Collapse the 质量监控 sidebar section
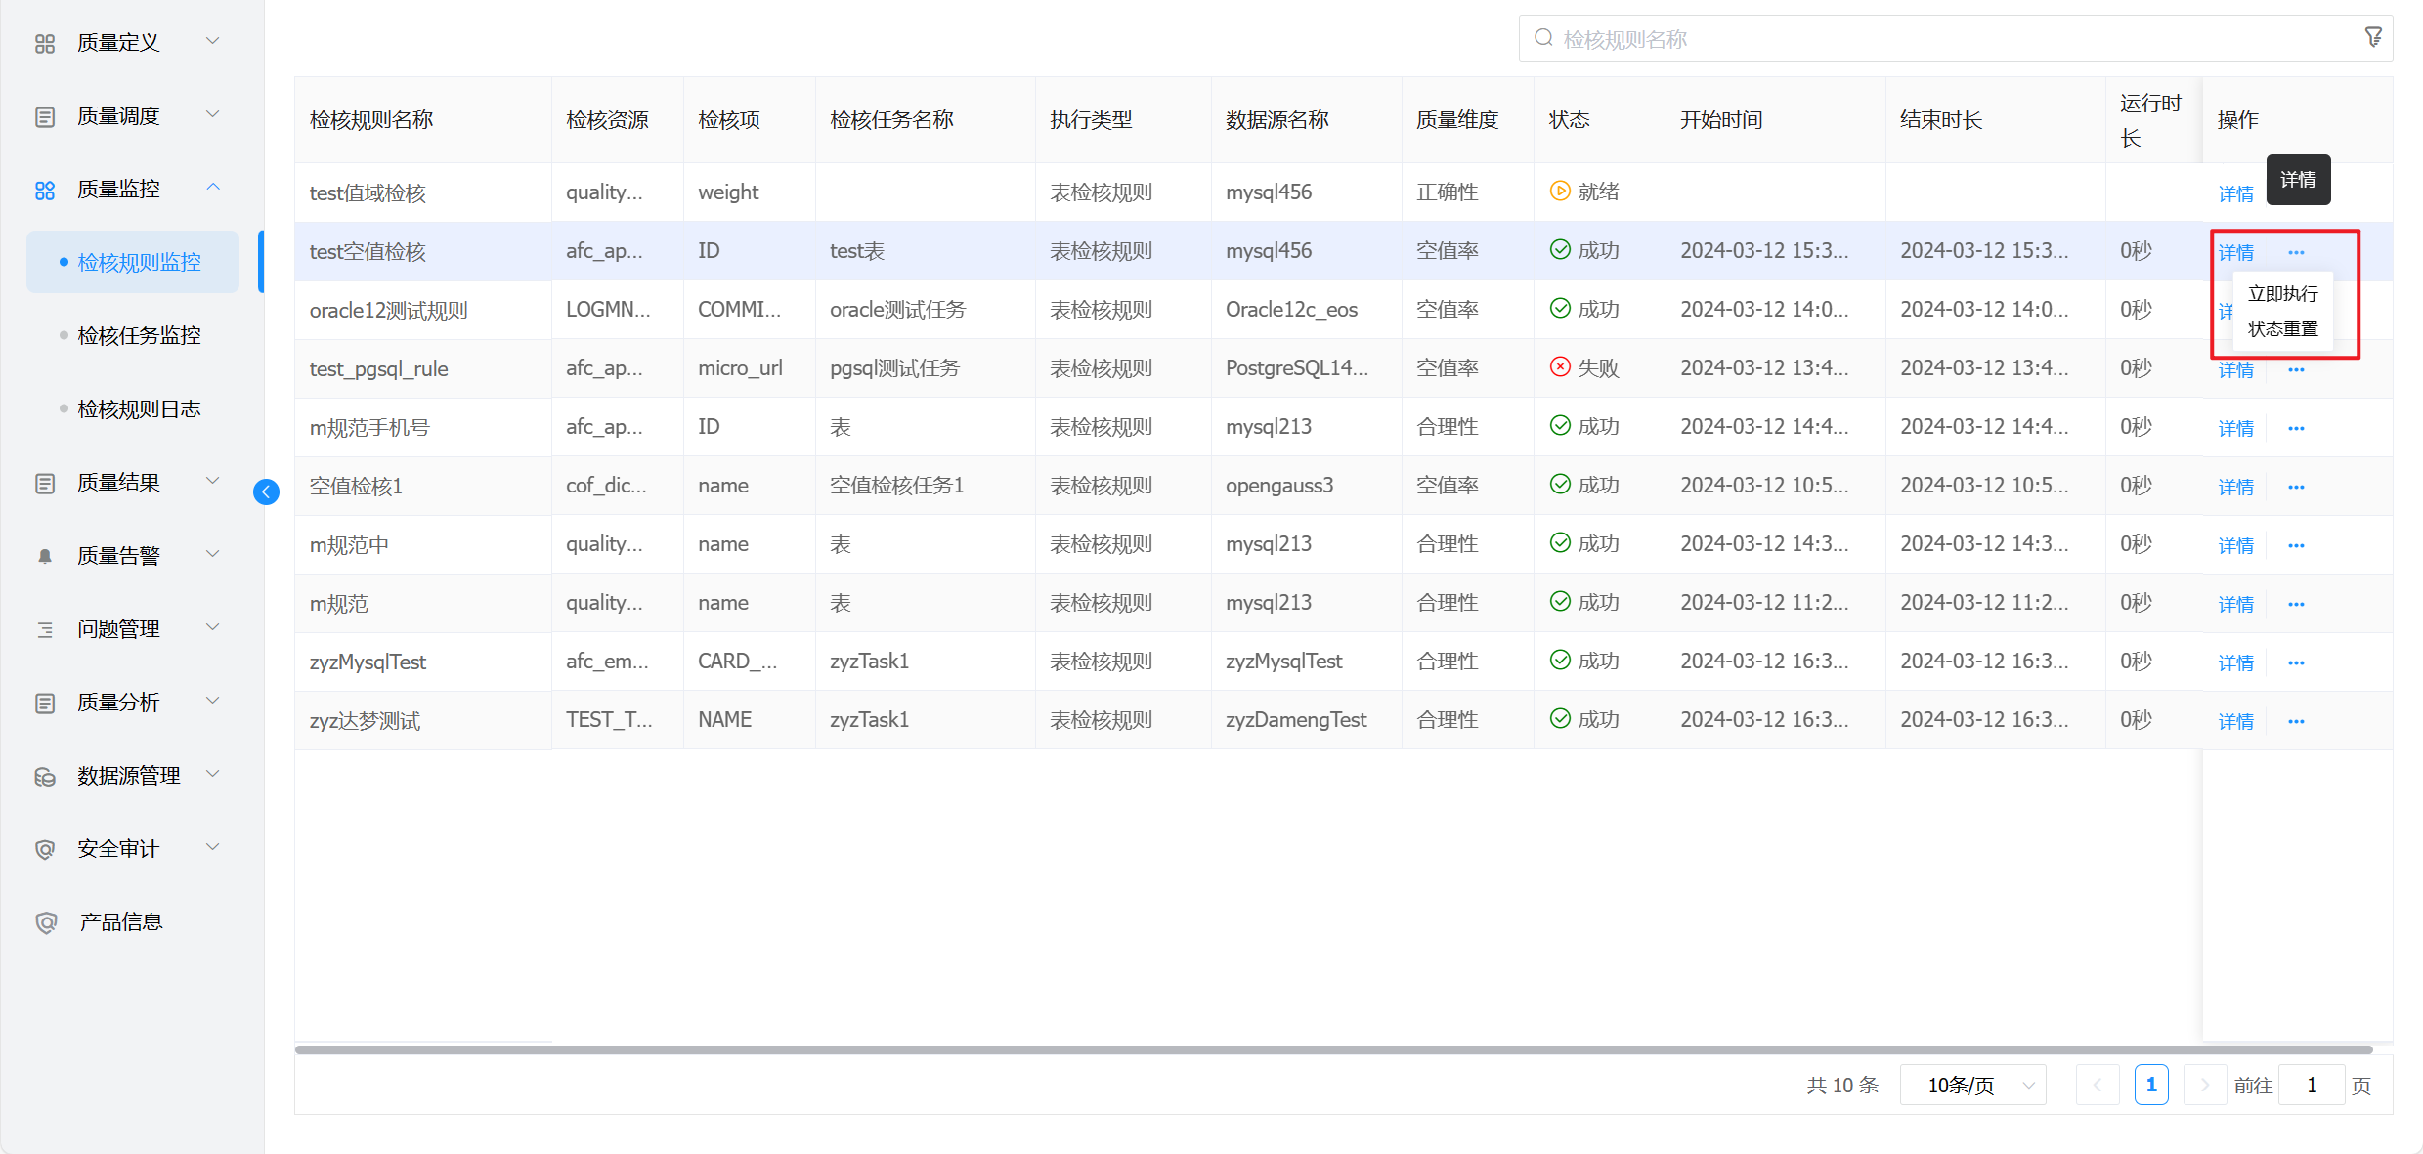The width and height of the screenshot is (2423, 1154). (213, 188)
